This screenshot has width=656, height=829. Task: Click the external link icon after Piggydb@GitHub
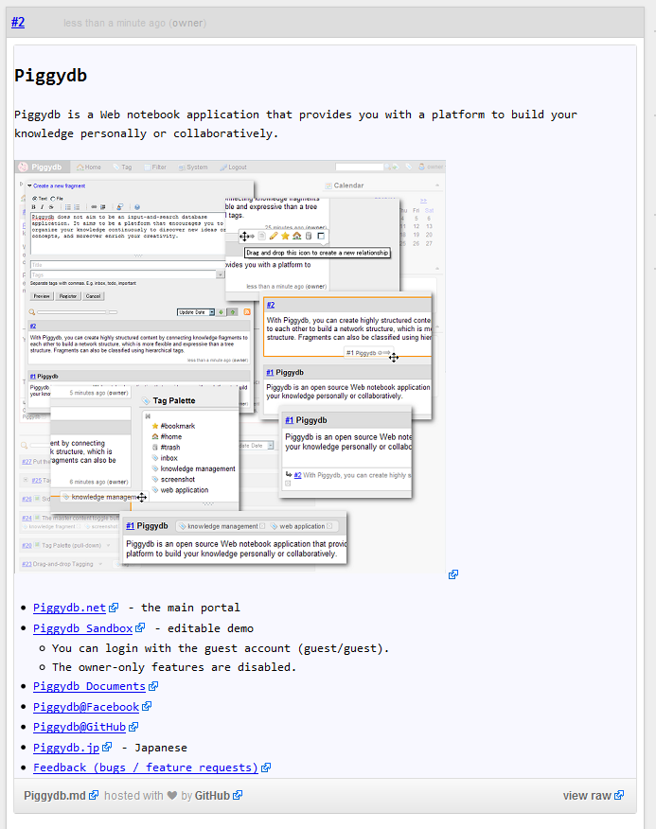134,727
